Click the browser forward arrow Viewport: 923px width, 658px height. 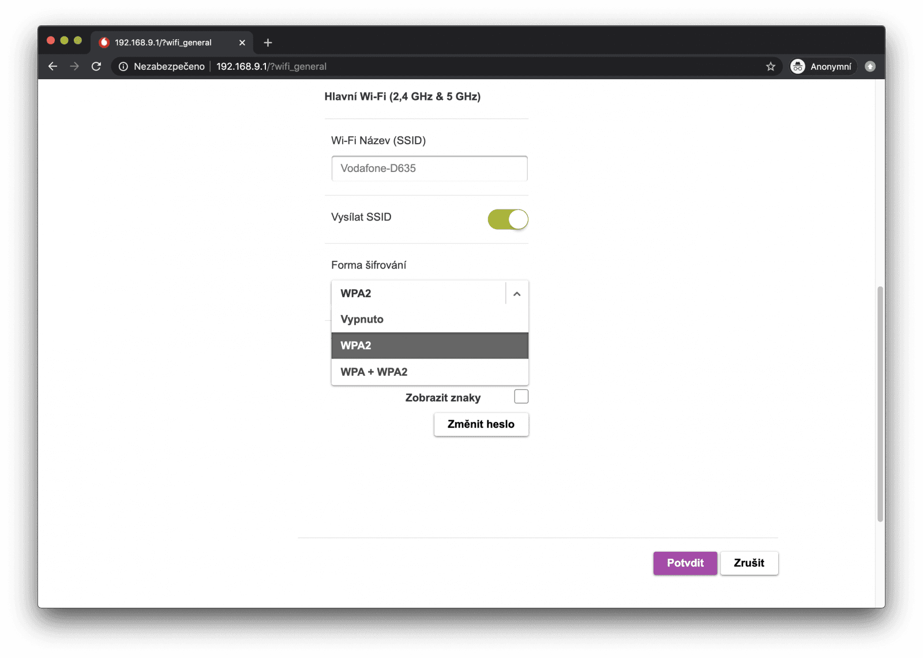coord(74,66)
